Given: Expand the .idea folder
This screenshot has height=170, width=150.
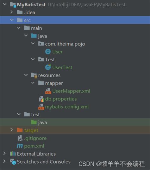Looking at the screenshot, I should pyautogui.click(x=12, y=12).
